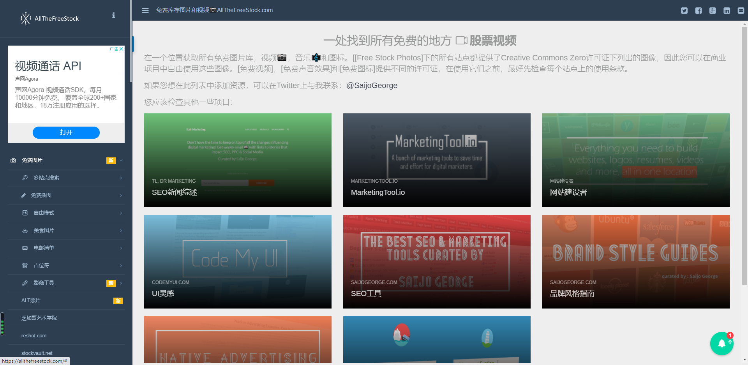This screenshot has height=365, width=748.
Task: Click the envelope icon beside 电邮清单
Action: tap(25, 248)
